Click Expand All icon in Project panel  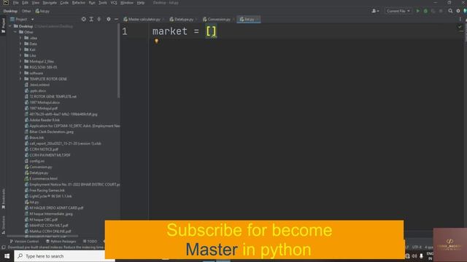pos(91,19)
